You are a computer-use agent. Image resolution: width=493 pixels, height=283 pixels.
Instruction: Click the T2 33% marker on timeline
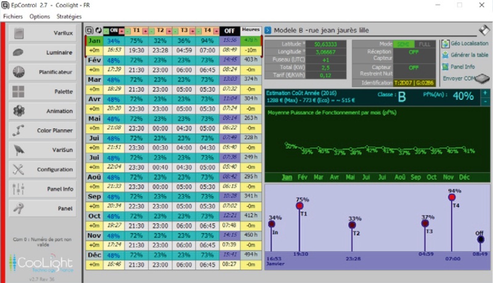click(352, 225)
